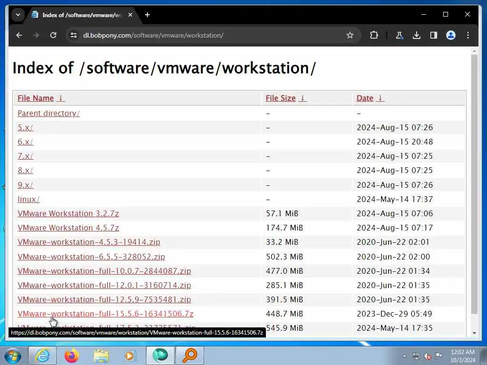487x365 pixels.
Task: Open the 7.x folder
Action: 25,156
